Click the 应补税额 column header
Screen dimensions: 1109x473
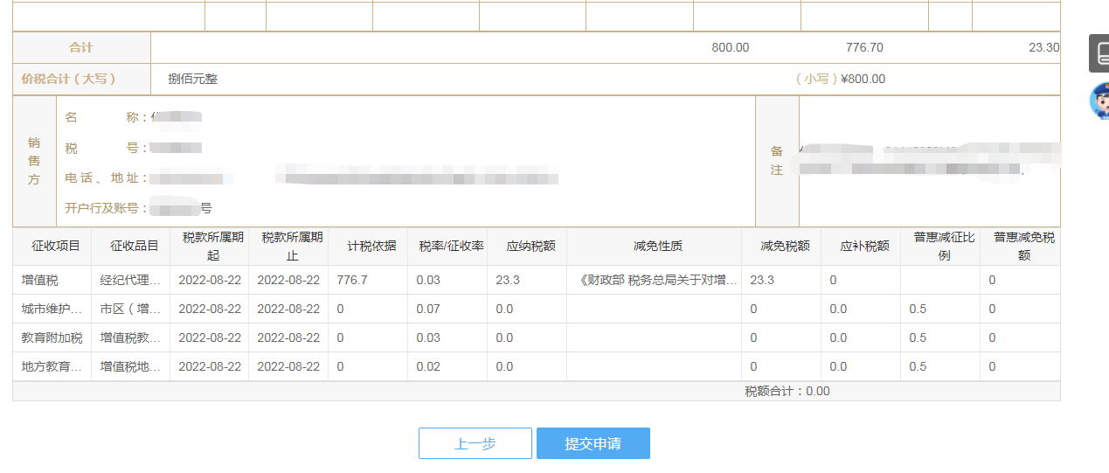861,247
